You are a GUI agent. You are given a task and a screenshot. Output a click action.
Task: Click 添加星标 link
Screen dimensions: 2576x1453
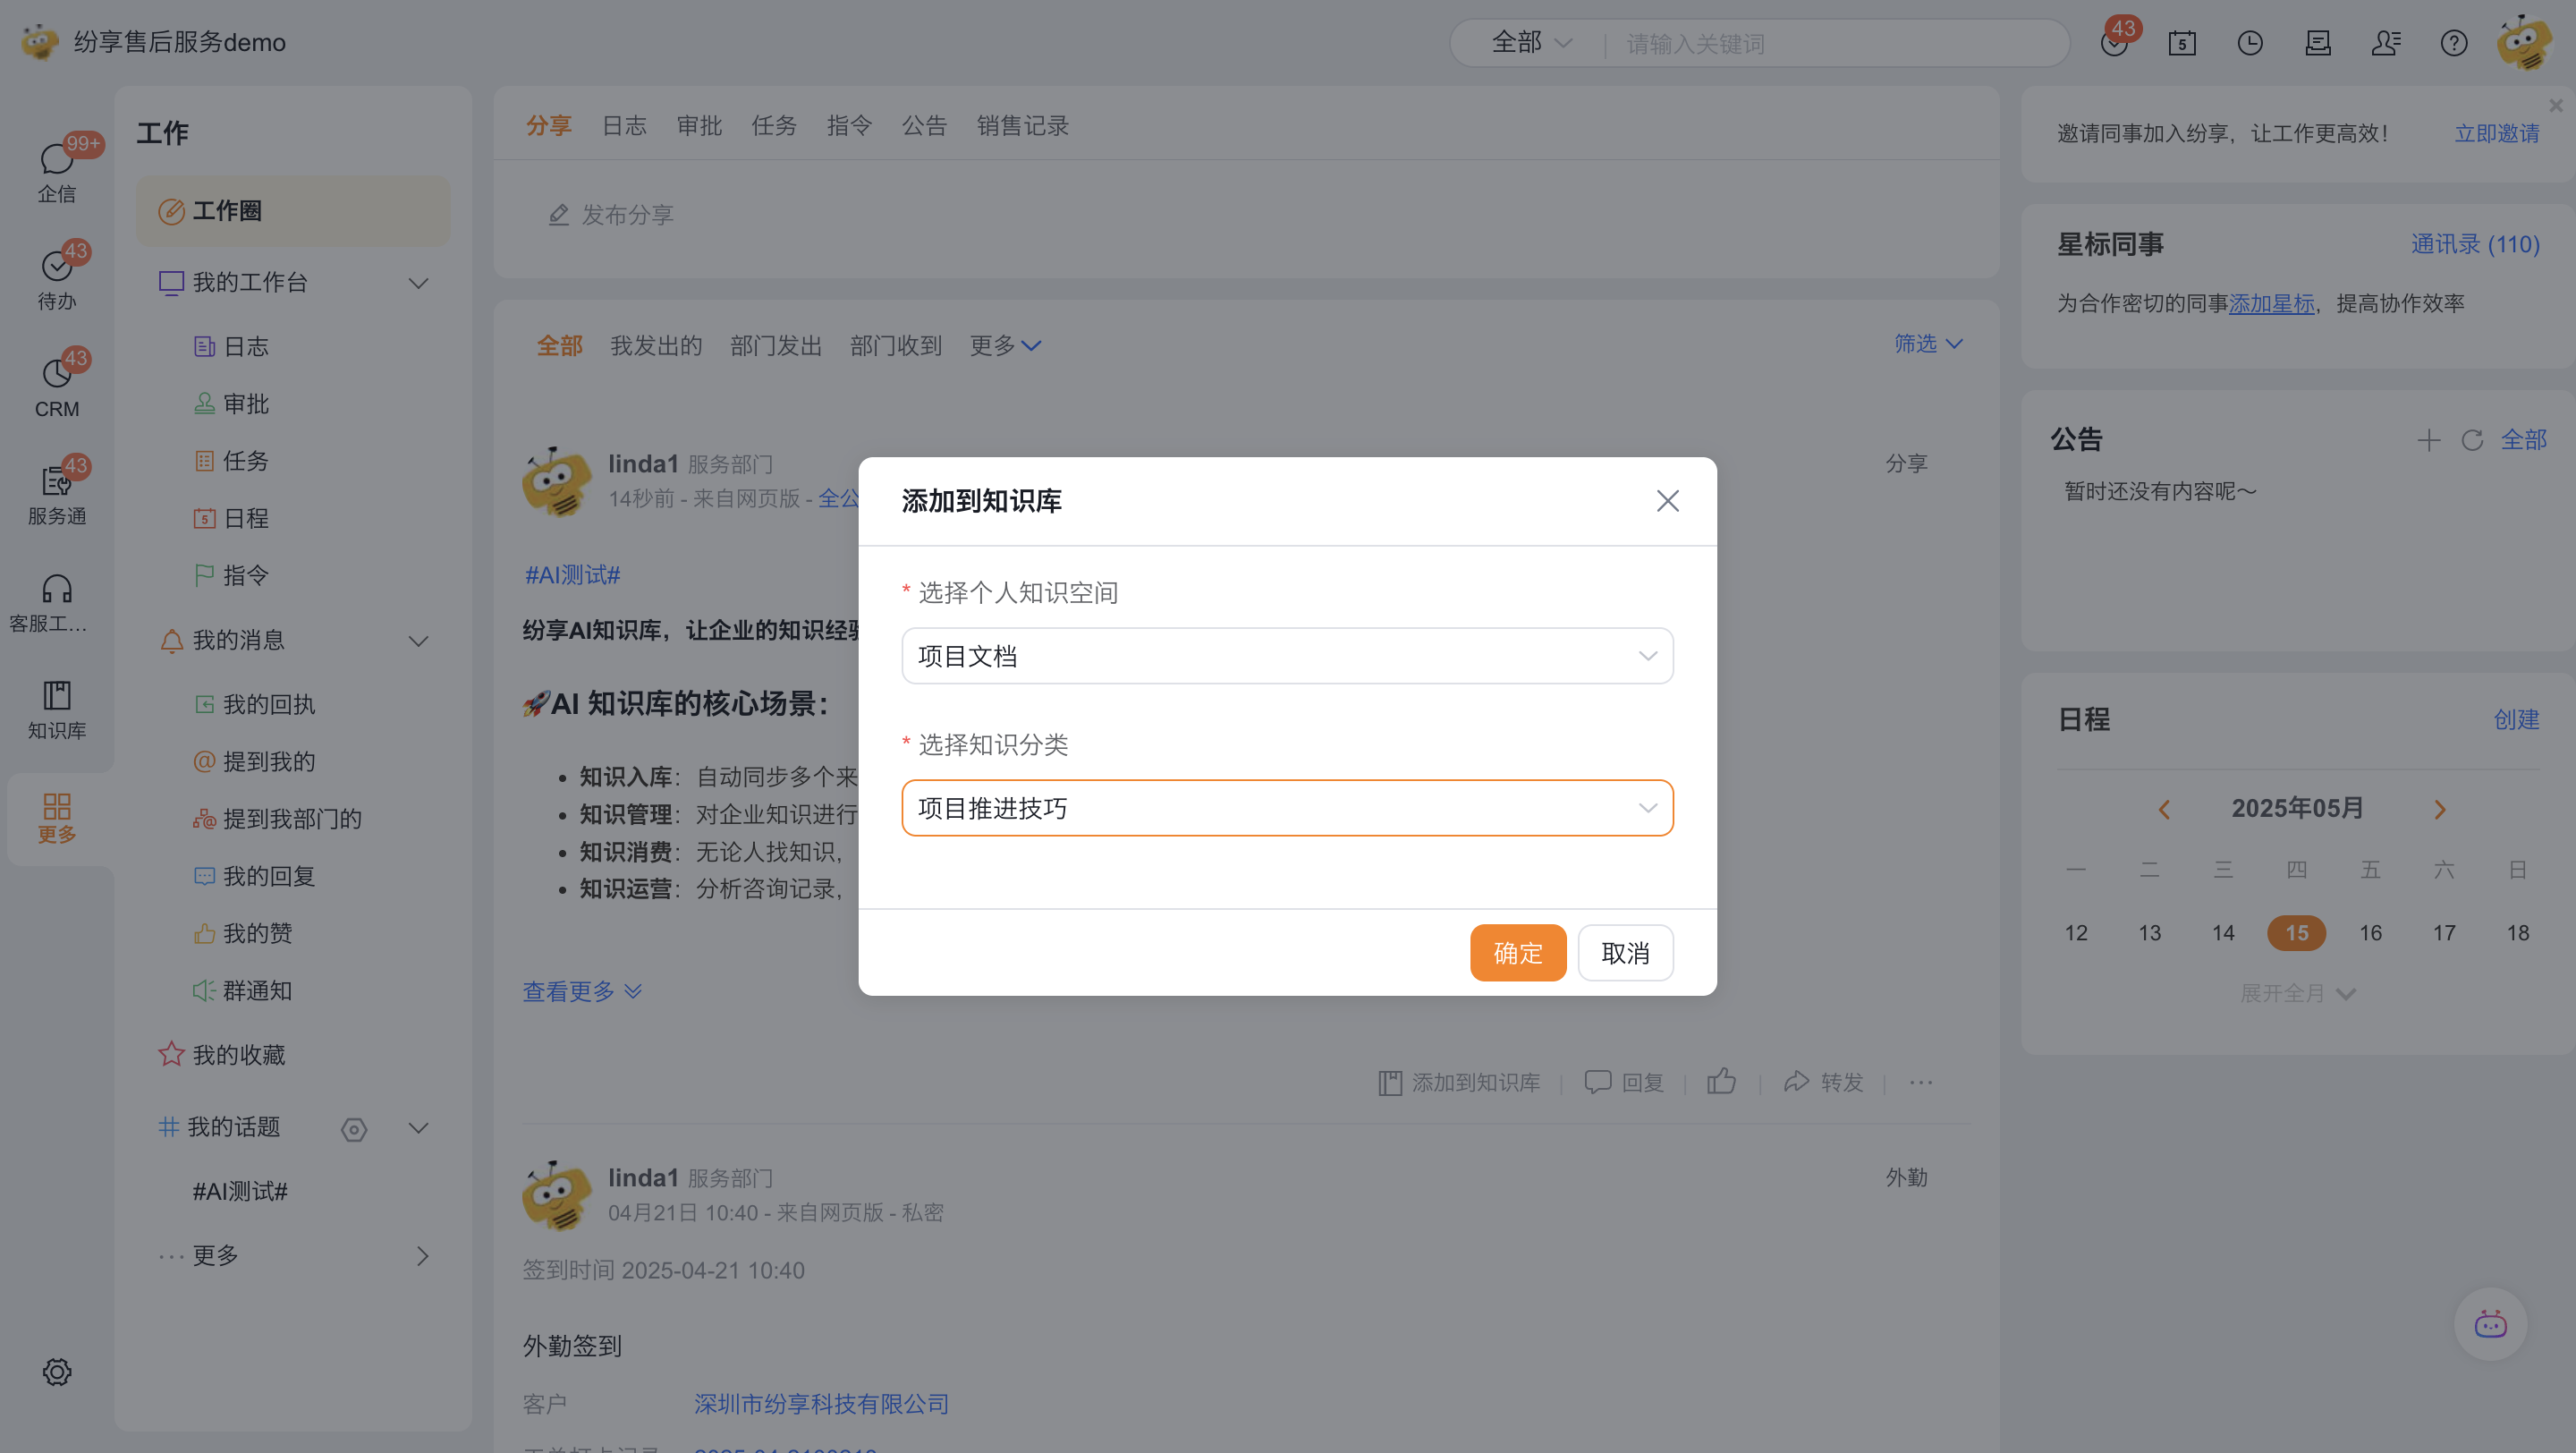2271,303
